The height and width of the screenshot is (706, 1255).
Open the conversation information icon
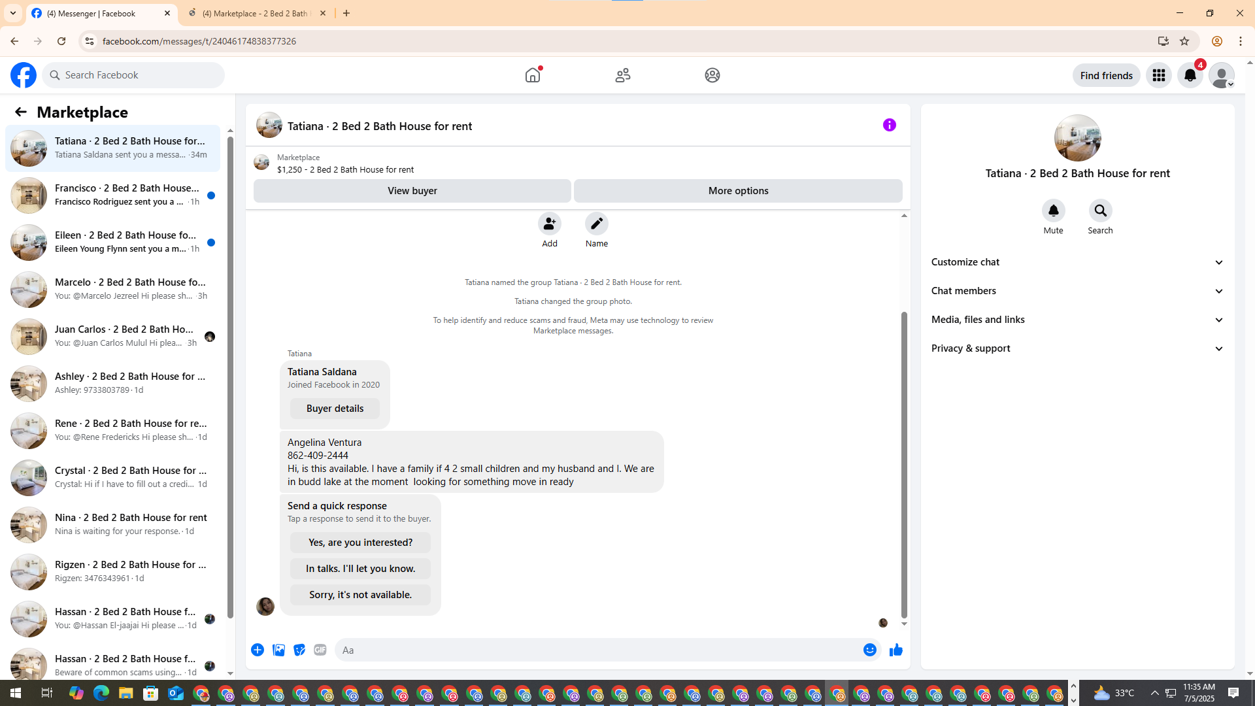889,125
